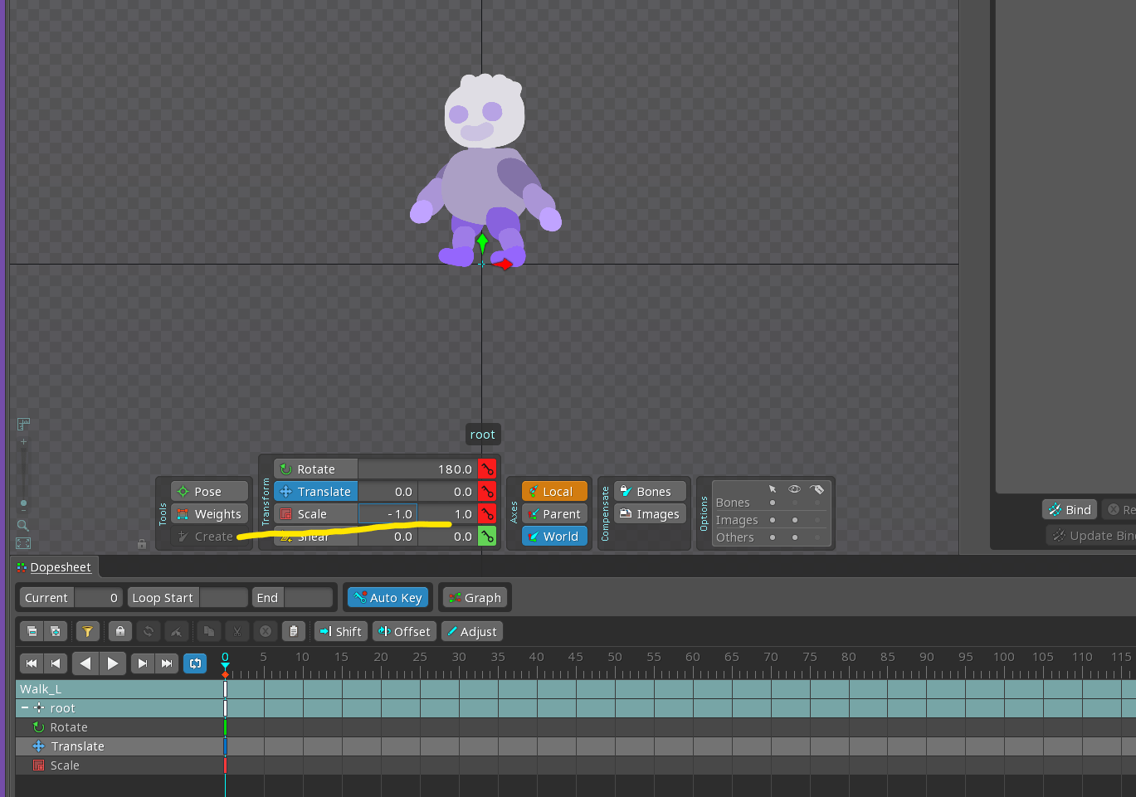The height and width of the screenshot is (797, 1136).
Task: Select the Rotate transform tool
Action: point(316,469)
